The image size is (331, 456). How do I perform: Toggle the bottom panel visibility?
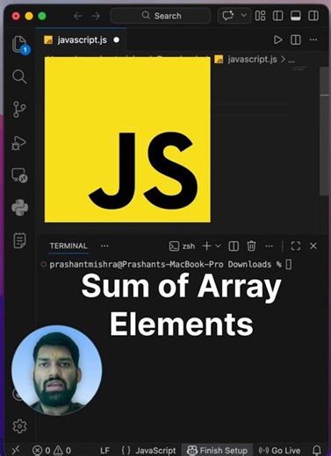pos(296,16)
